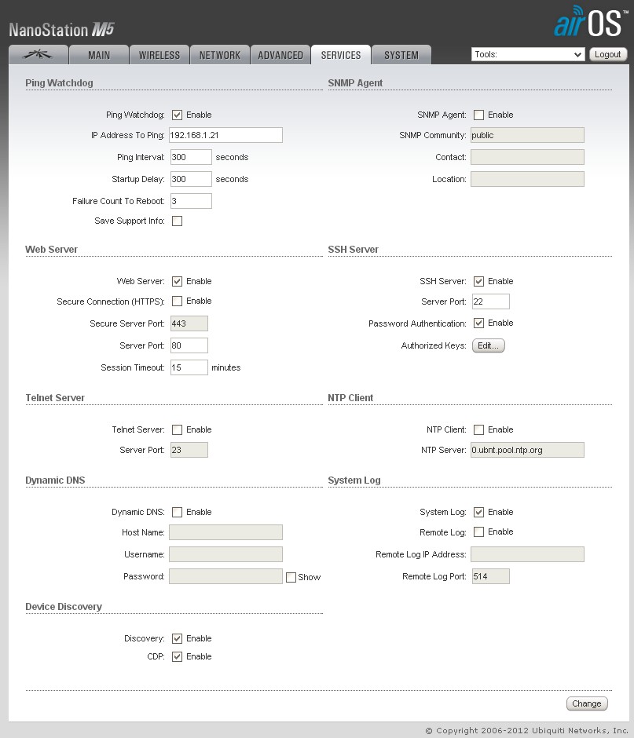The image size is (634, 738).
Task: Click the Dynamic DNS Password field
Action: click(x=225, y=576)
